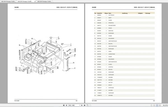Switch to continuous two-page view
The height and width of the screenshot is (107, 168).
click(x=160, y=105)
